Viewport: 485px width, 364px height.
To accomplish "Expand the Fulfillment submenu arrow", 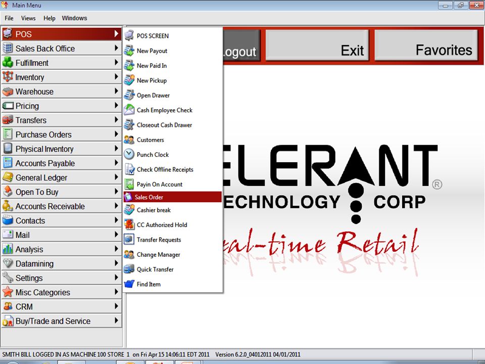I will click(x=116, y=62).
